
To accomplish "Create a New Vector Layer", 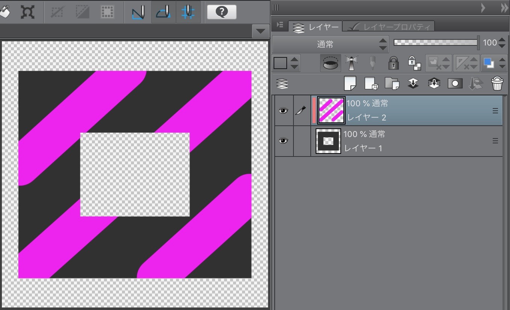I will [371, 83].
